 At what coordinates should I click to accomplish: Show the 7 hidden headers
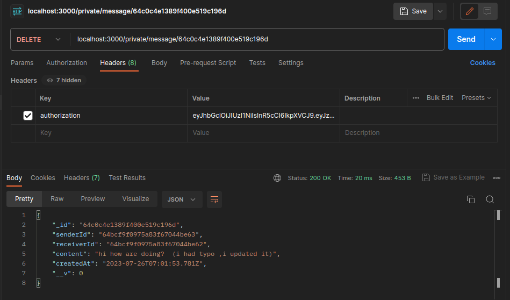point(64,80)
